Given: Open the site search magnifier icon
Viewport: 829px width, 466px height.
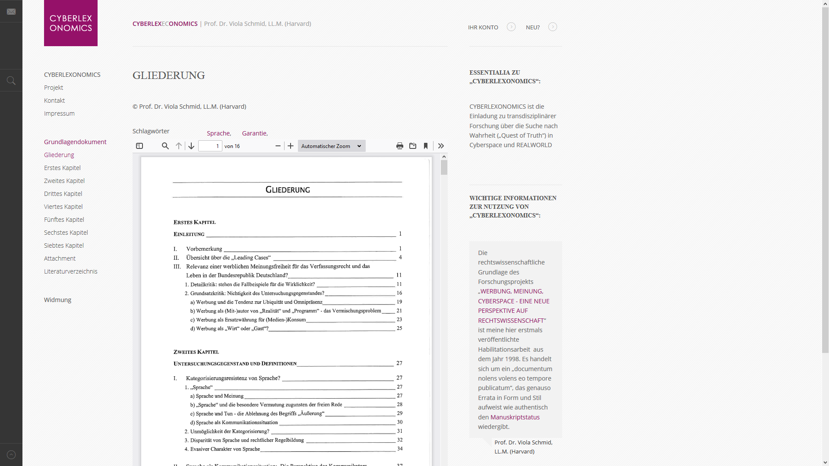Looking at the screenshot, I should click(11, 81).
